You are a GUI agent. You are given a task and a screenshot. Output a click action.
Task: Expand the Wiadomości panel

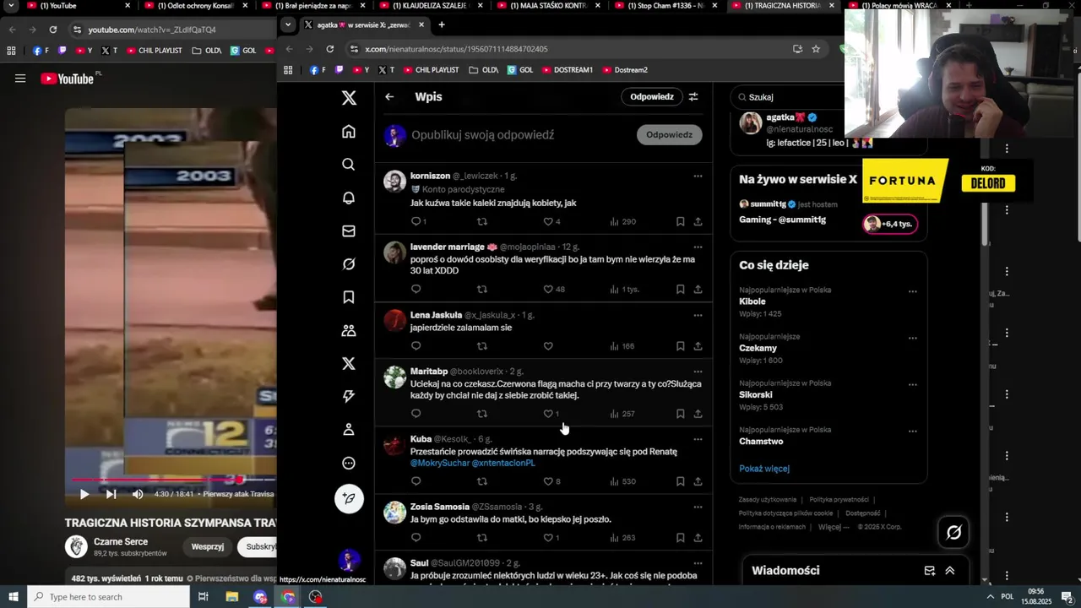coord(950,571)
